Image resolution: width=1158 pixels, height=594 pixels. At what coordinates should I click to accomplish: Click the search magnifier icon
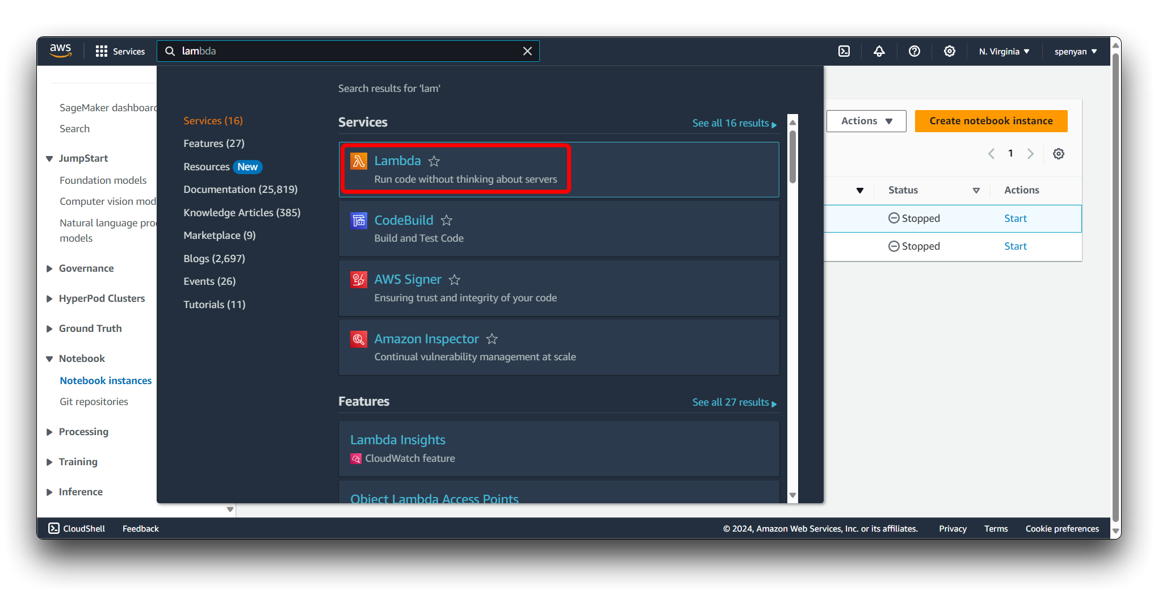[x=170, y=51]
